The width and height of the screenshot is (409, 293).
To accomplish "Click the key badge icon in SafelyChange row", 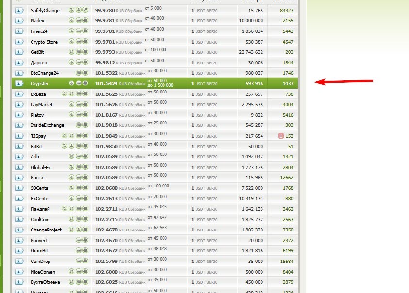I will click(85, 10).
